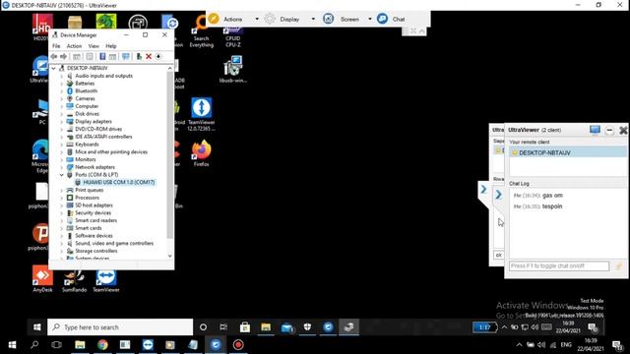Open Search Everything desktop shortcut
630x354 pixels.
[201, 32]
